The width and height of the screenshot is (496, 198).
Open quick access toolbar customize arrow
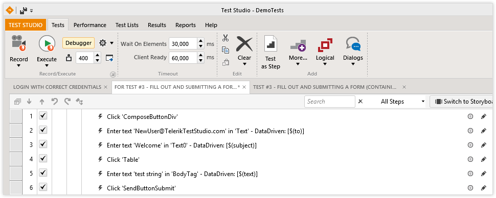tap(31, 11)
